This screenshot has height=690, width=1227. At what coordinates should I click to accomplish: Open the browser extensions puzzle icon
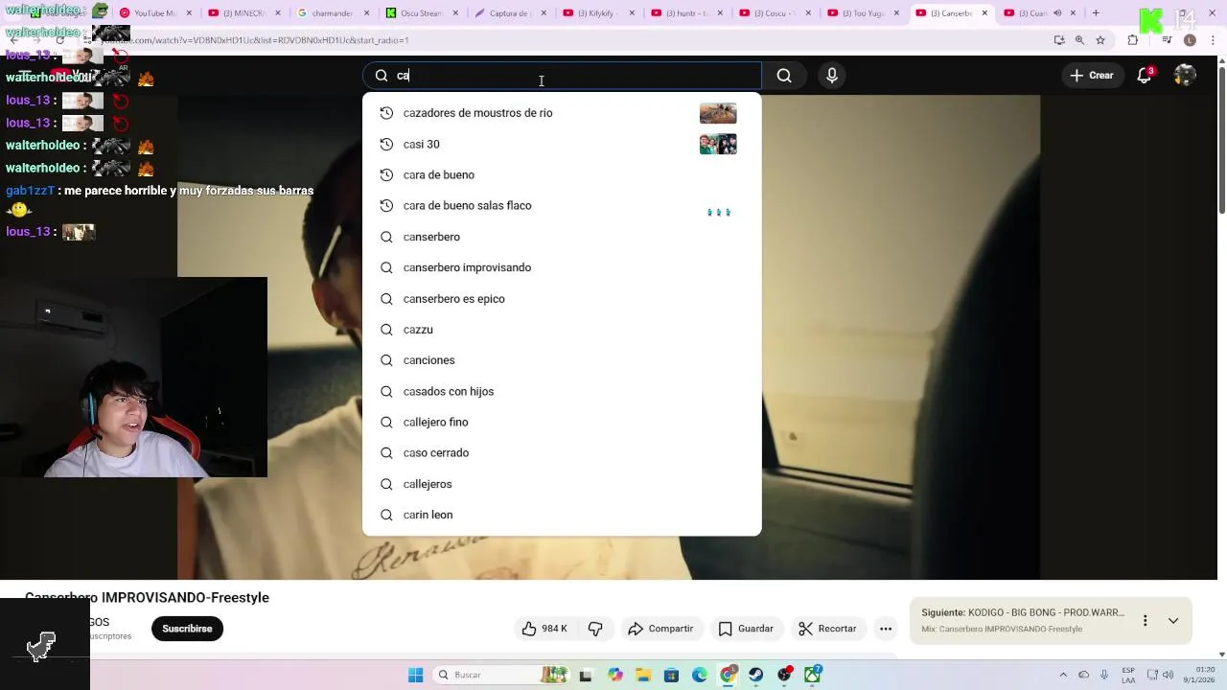(1133, 40)
